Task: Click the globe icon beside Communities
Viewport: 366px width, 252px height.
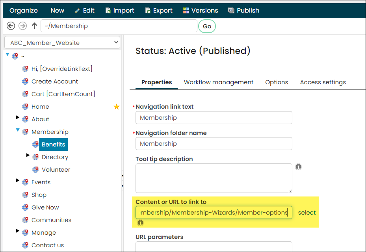Action: pos(25,220)
